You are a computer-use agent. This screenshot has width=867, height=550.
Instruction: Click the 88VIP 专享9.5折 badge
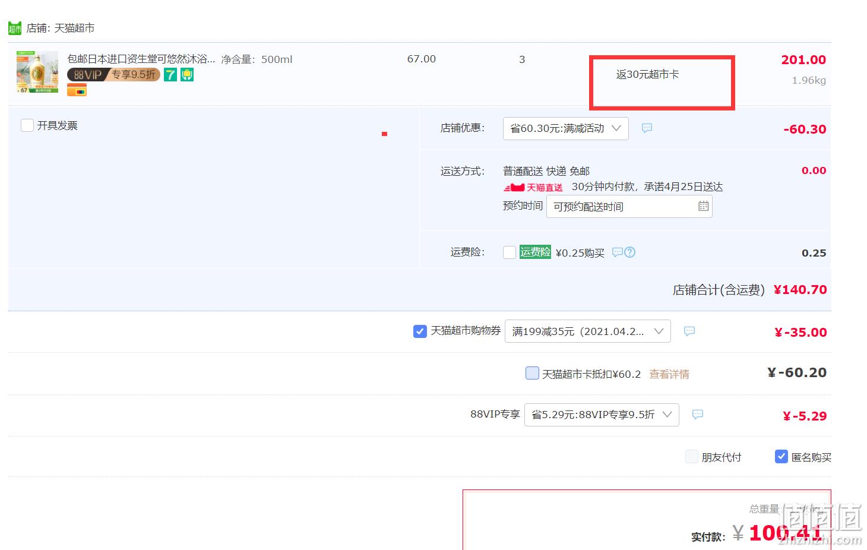pyautogui.click(x=113, y=75)
